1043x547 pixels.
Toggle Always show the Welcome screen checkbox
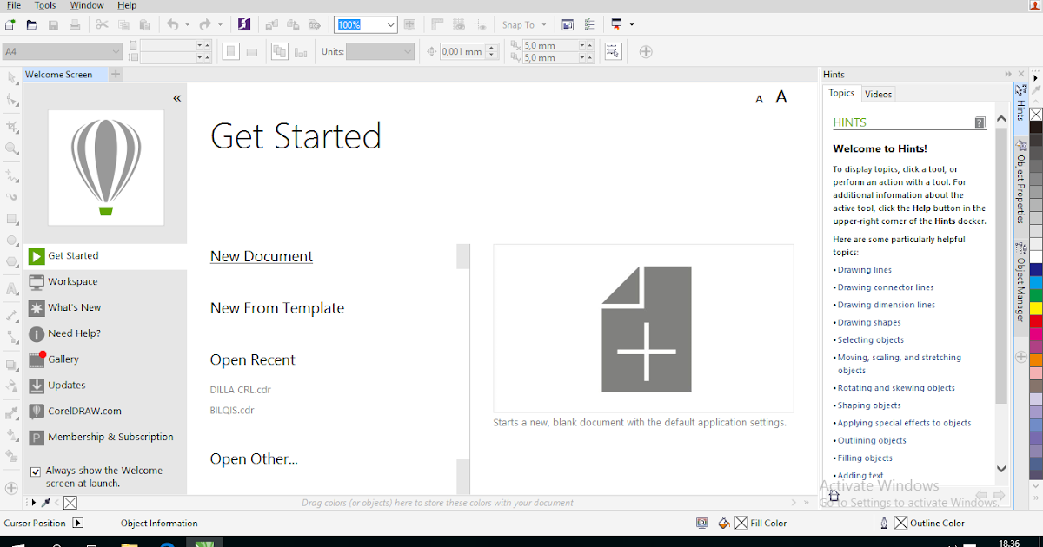pyautogui.click(x=36, y=471)
